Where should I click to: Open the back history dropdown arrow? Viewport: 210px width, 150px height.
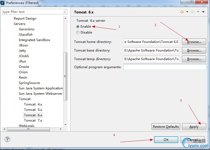(x=187, y=12)
